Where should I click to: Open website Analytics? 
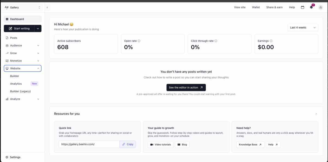click(x=16, y=84)
